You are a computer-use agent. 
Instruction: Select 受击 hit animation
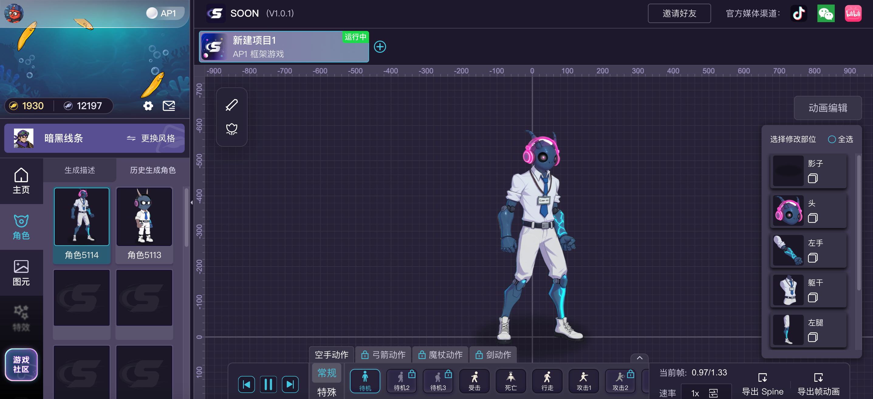pyautogui.click(x=474, y=381)
